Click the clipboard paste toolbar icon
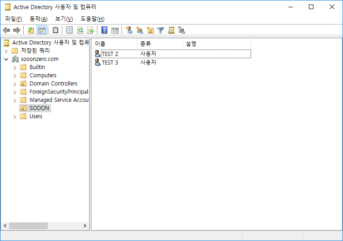 tap(55, 30)
